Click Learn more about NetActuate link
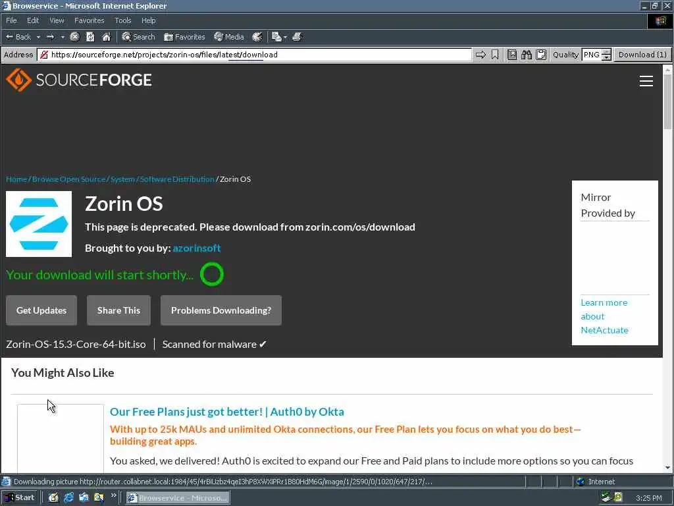674x506 pixels. tap(604, 316)
